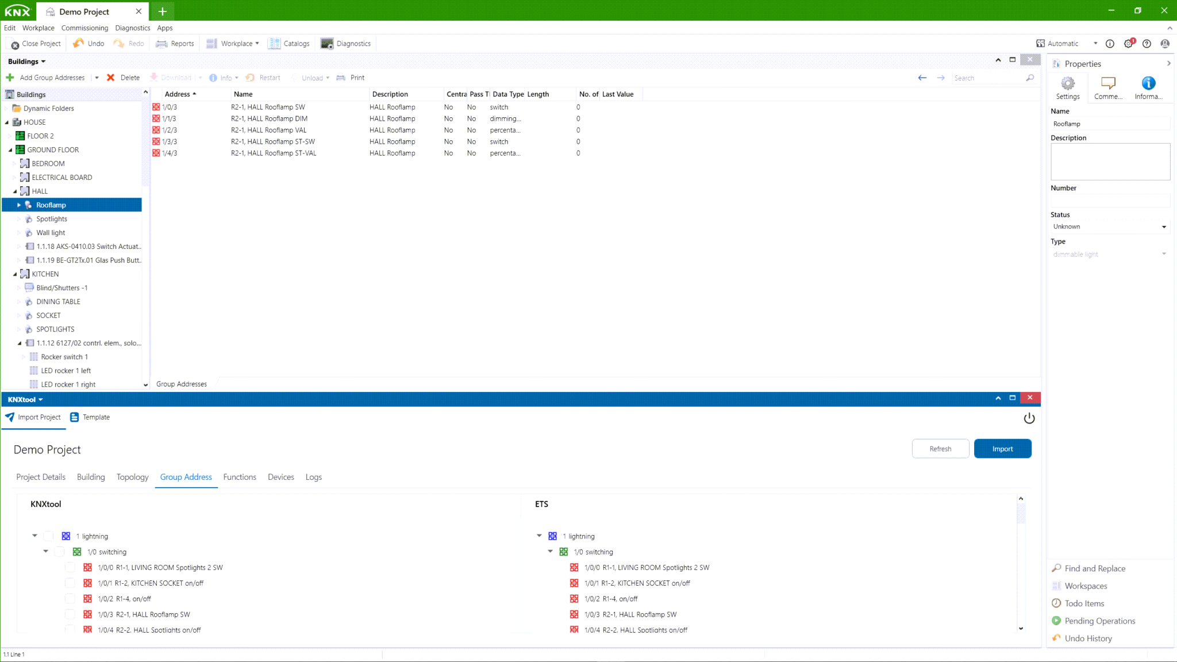Screen dimensions: 1177x662
Task: Open the Buildings panel dropdown arrow
Action: click(x=43, y=62)
